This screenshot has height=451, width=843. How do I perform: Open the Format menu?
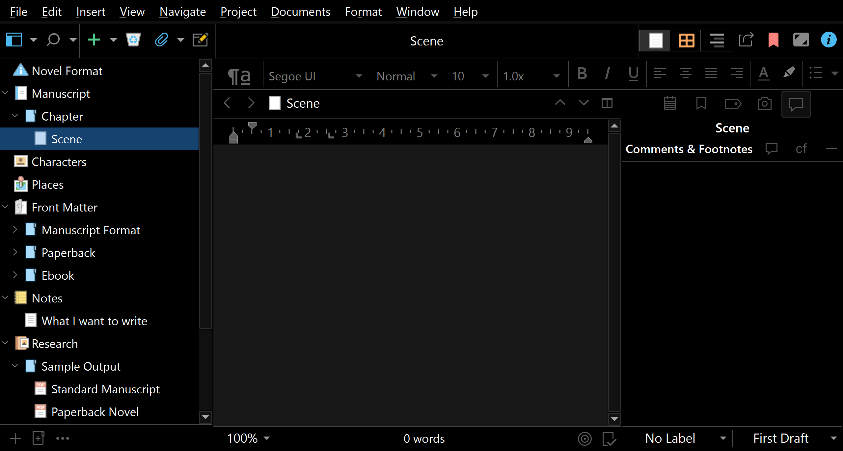363,12
